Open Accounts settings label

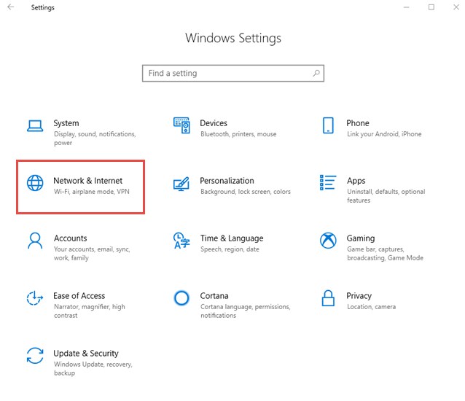pos(70,238)
